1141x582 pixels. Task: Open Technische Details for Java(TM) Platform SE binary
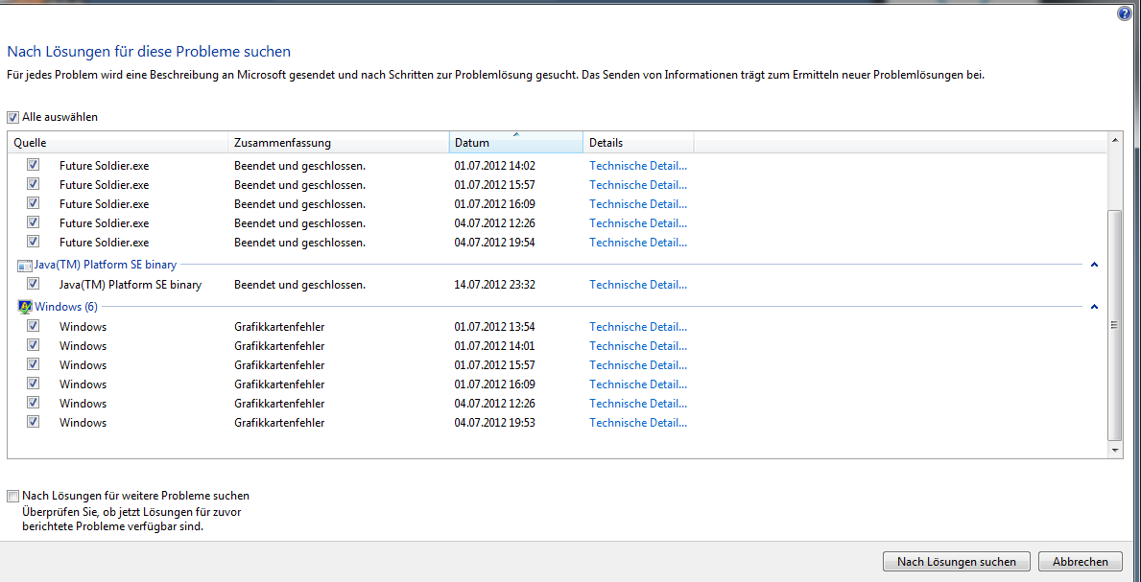click(638, 285)
